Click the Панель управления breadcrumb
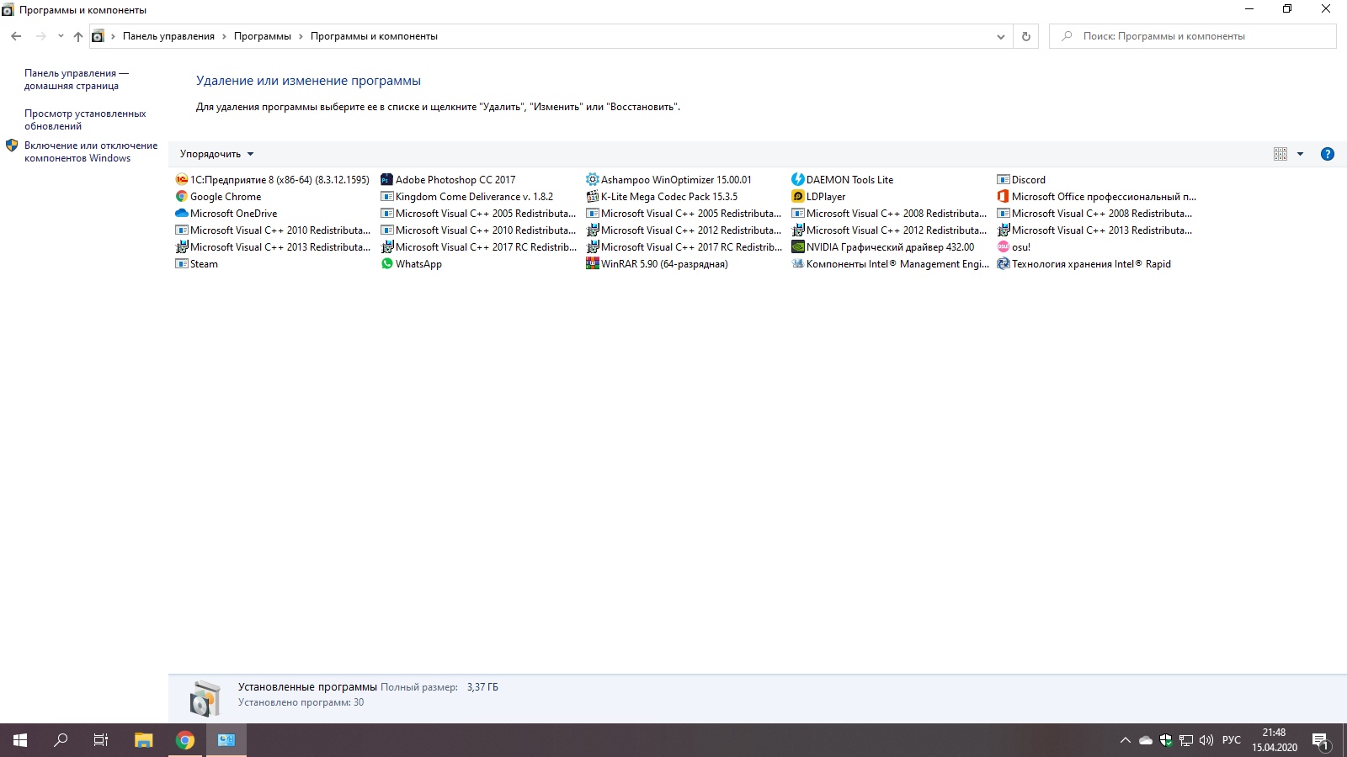The height and width of the screenshot is (757, 1347). click(168, 36)
